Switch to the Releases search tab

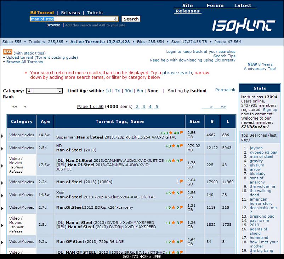click(70, 13)
